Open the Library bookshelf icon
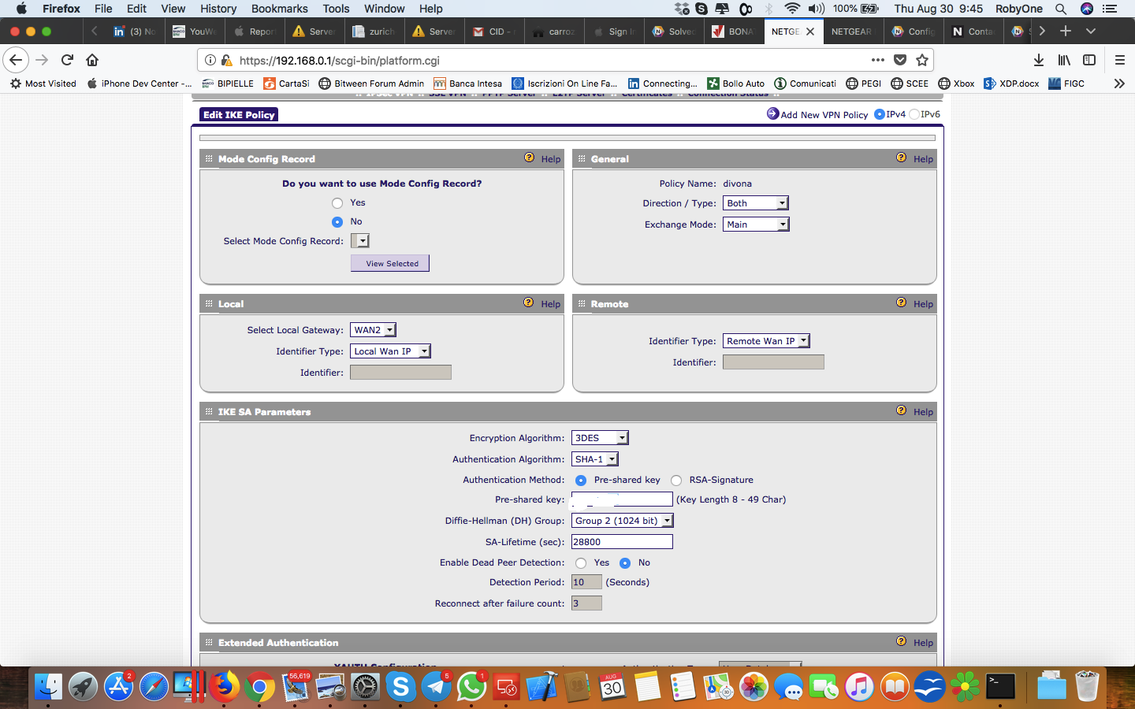Screen dimensions: 1135x709 pos(1064,60)
